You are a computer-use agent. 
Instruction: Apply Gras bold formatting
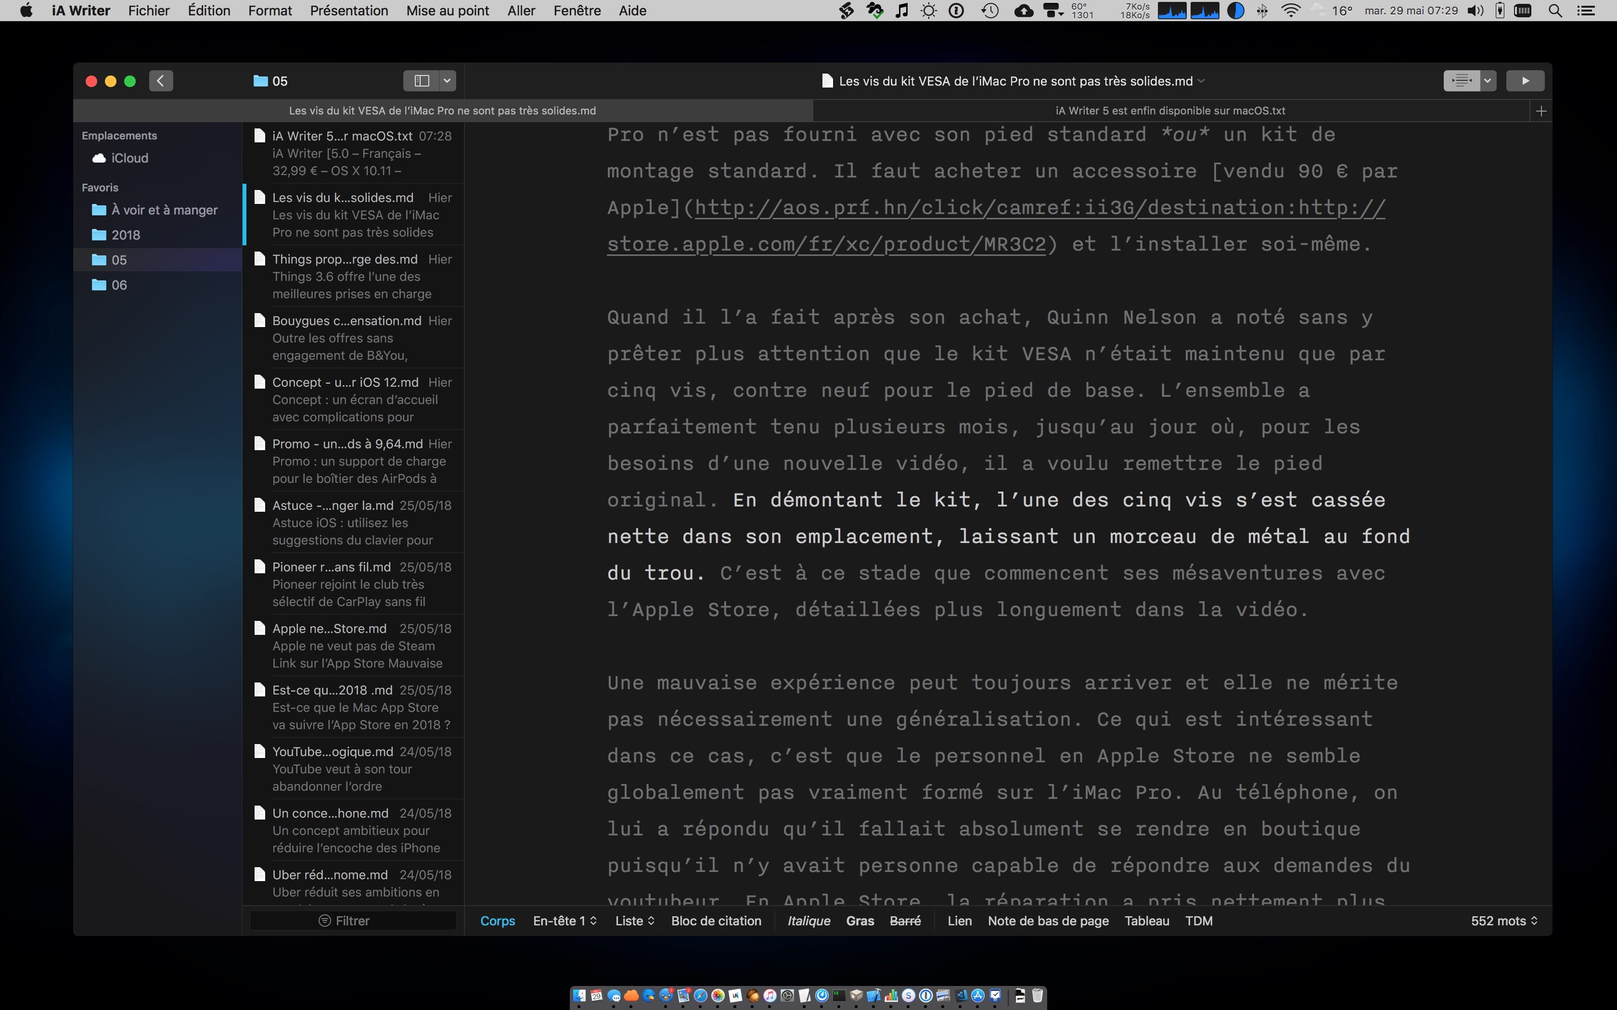[860, 921]
